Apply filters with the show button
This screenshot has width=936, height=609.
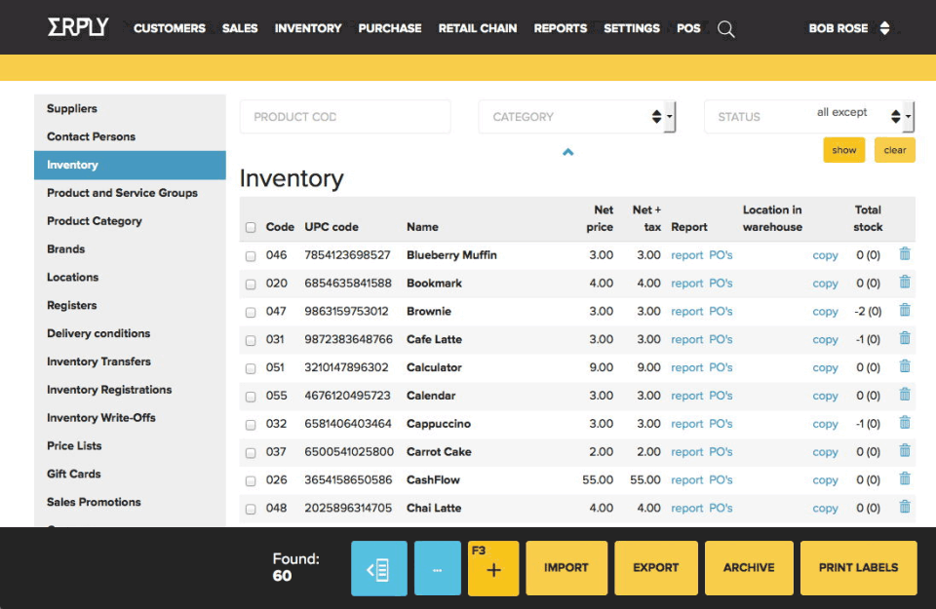coord(843,149)
